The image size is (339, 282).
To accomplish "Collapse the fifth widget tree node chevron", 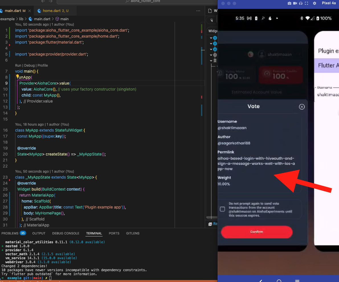I will [211, 61].
